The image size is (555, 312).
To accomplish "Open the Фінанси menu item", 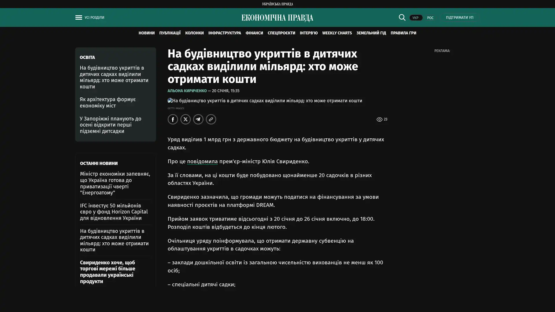I will (254, 33).
